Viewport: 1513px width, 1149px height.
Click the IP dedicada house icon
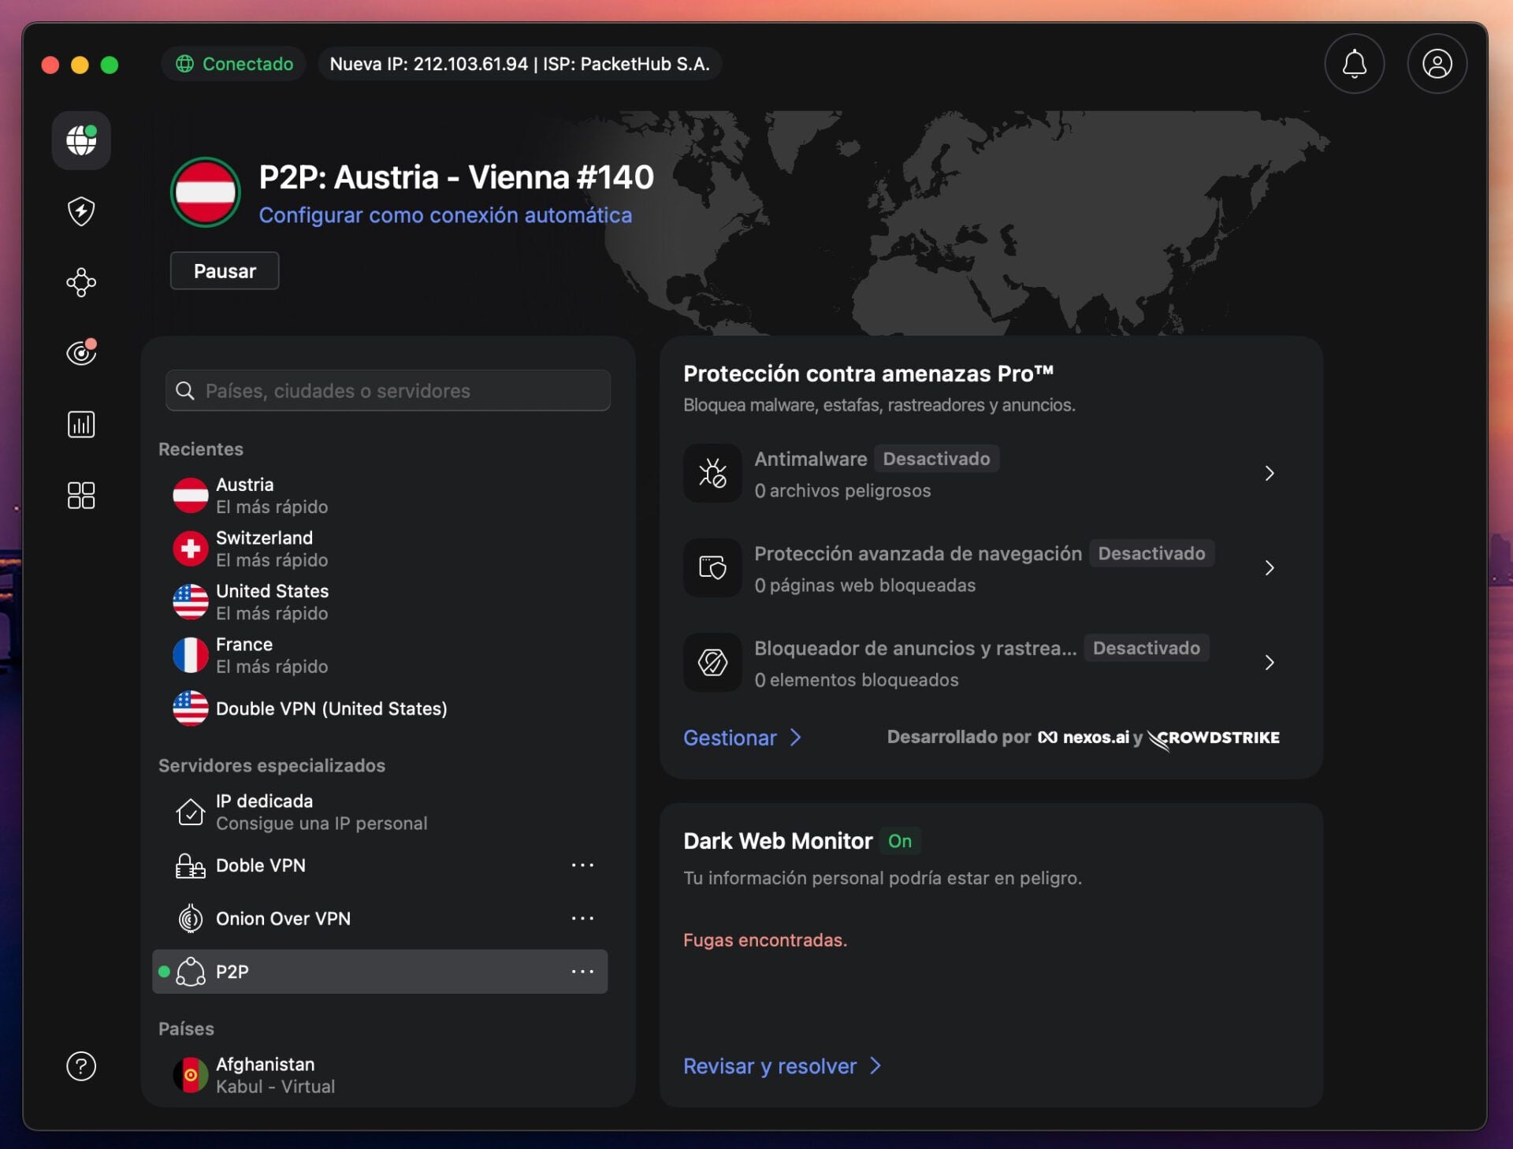[190, 812]
